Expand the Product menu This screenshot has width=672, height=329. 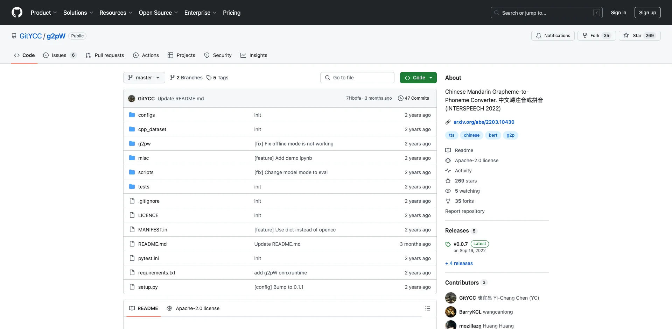coord(44,13)
